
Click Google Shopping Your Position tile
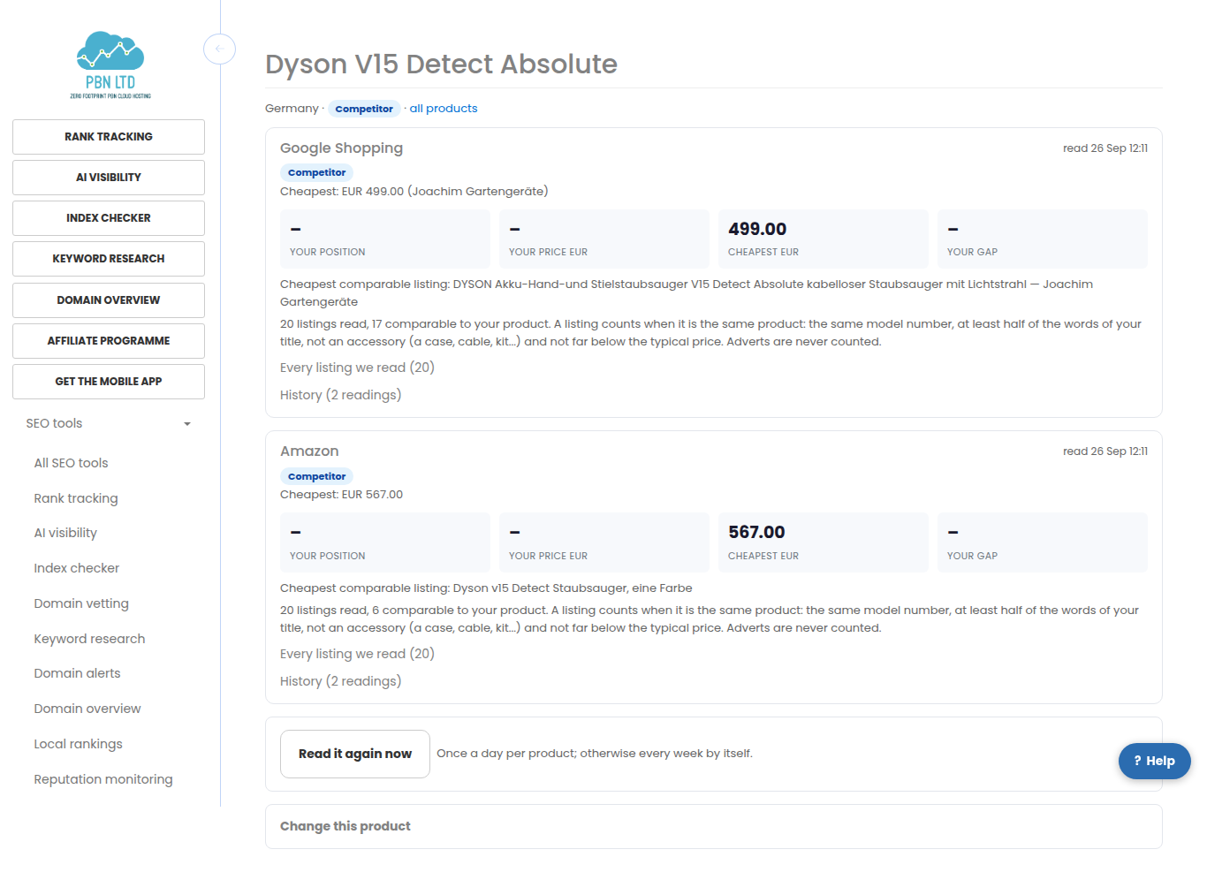385,239
